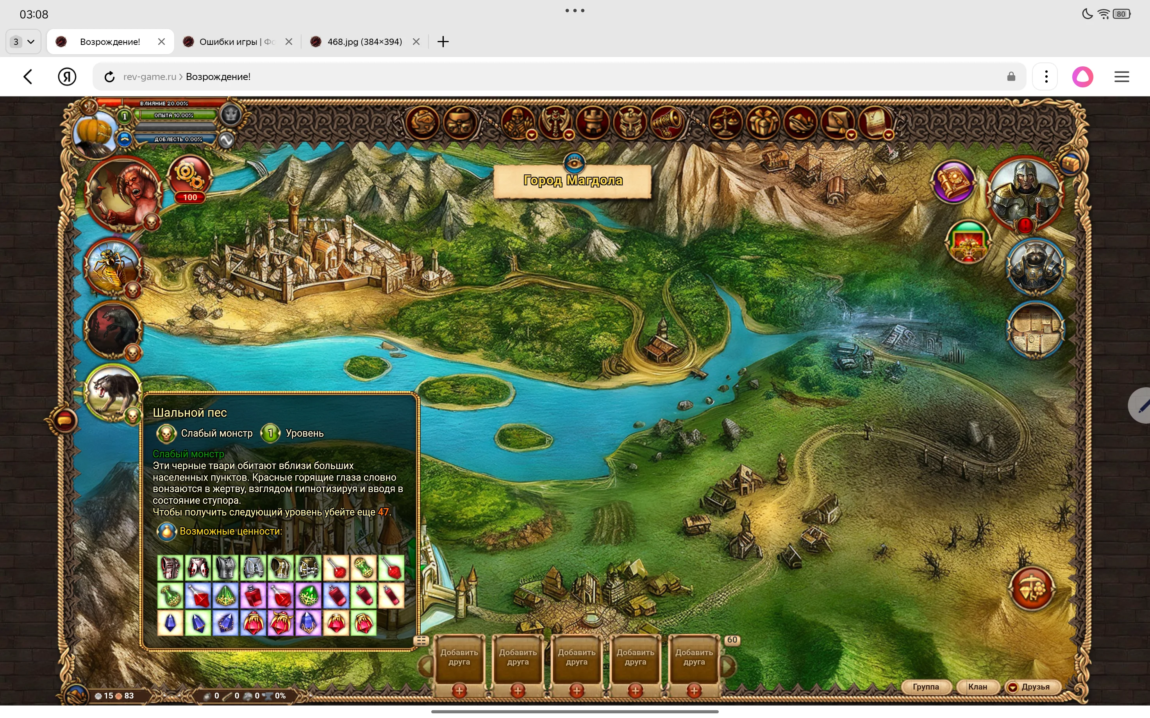The image size is (1150, 718).
Task: Expand dropdown arrow under quill scroll icon
Action: point(851,135)
